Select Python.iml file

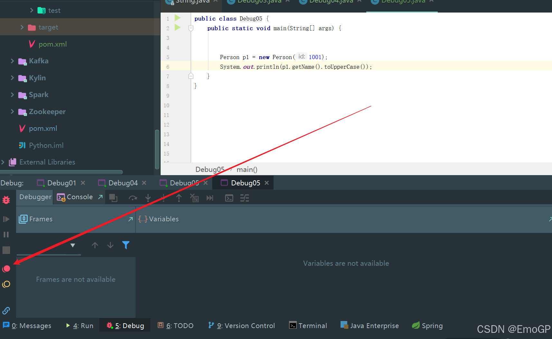(46, 146)
